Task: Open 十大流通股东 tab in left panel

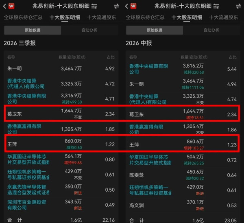Action: (102, 17)
